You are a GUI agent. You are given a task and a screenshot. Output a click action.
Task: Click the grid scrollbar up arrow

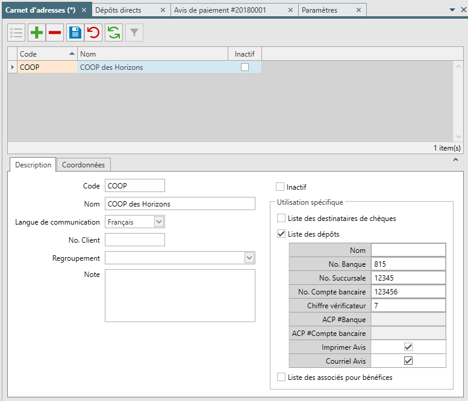pos(458,66)
